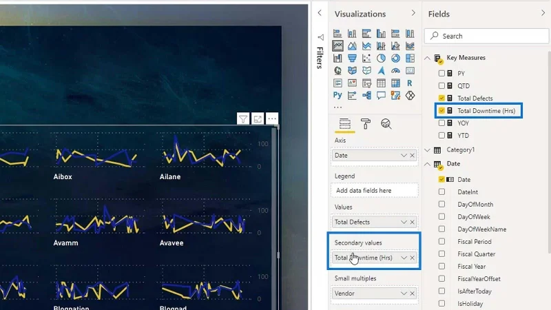Tick the YOY measure checkbox
Screen dimensions: 551x310
(441, 123)
